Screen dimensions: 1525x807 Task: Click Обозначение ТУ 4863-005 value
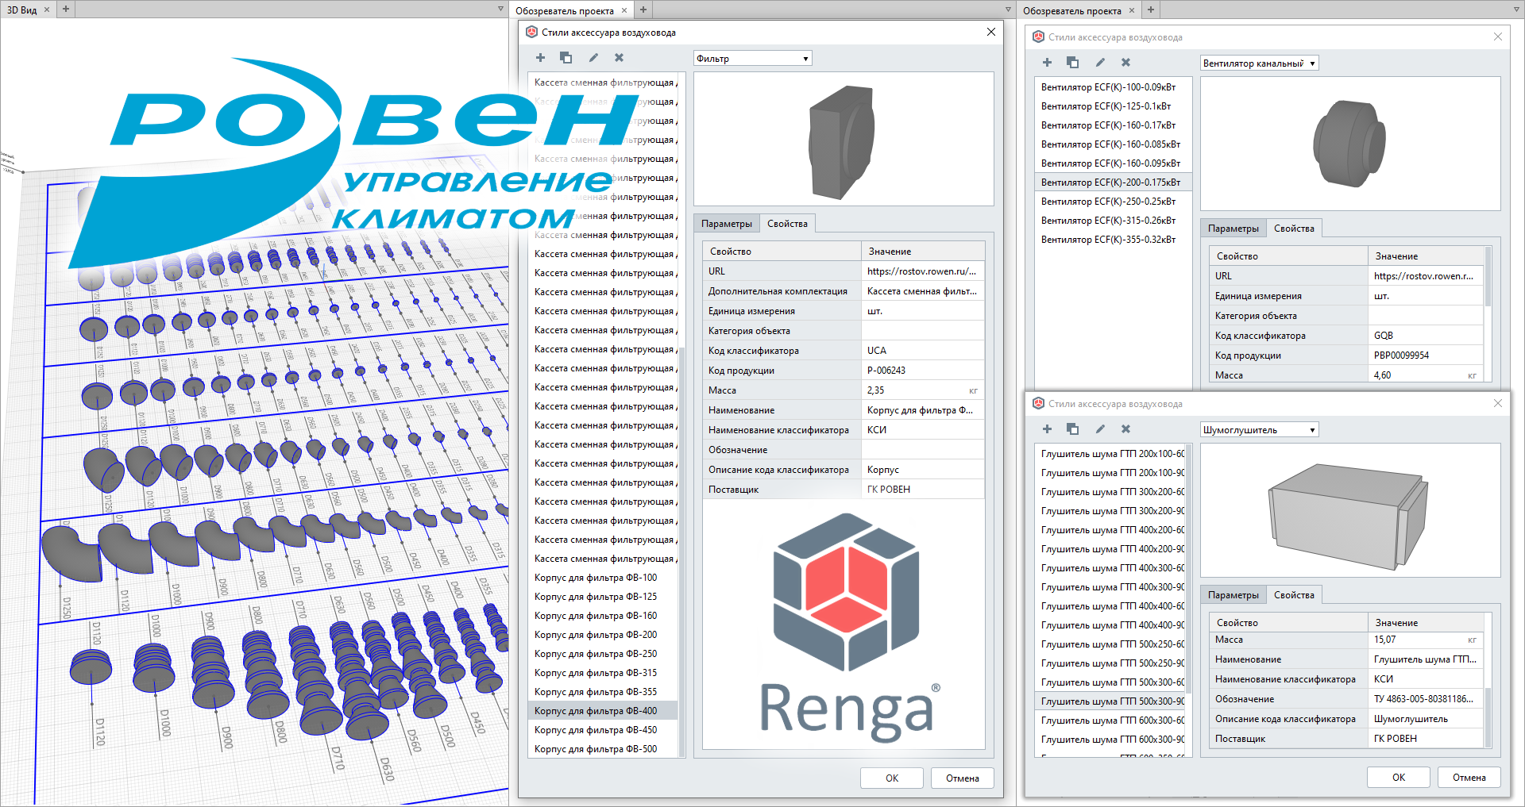tap(1426, 699)
